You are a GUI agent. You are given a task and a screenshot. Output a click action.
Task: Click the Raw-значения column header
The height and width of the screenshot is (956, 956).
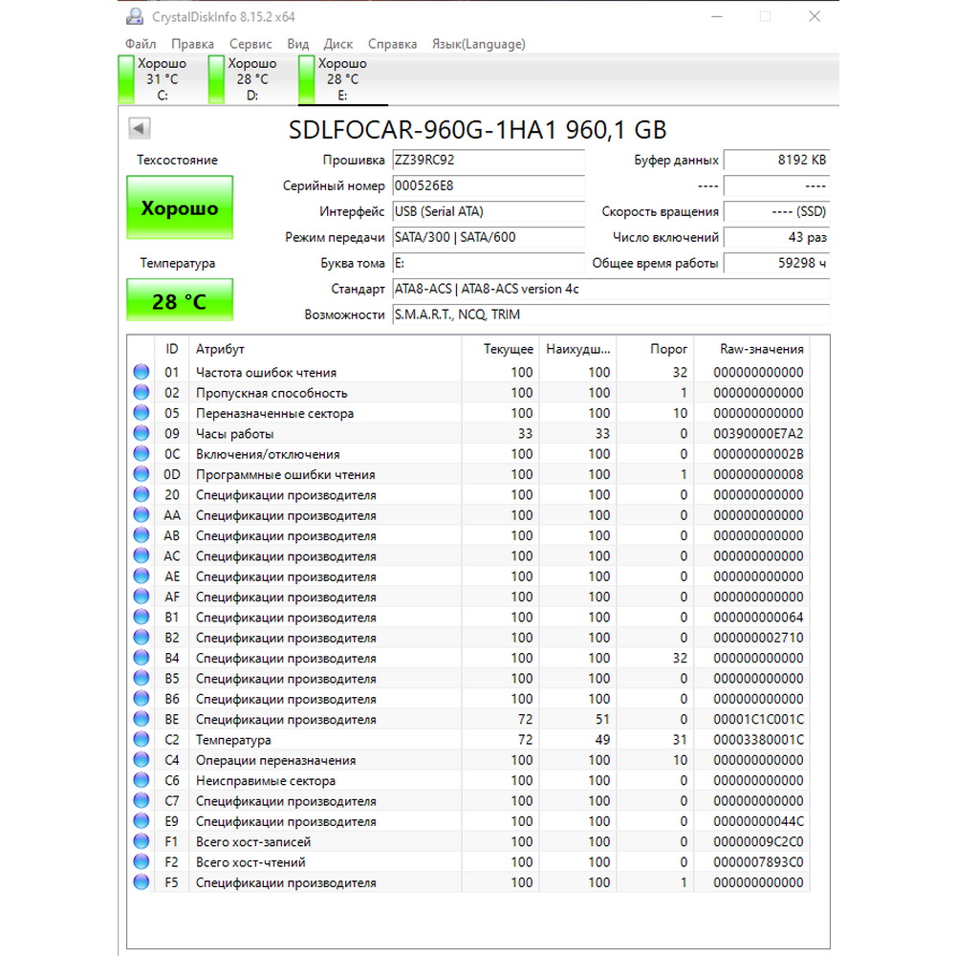(751, 349)
